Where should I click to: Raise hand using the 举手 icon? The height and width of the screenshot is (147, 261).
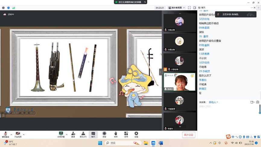116,134
